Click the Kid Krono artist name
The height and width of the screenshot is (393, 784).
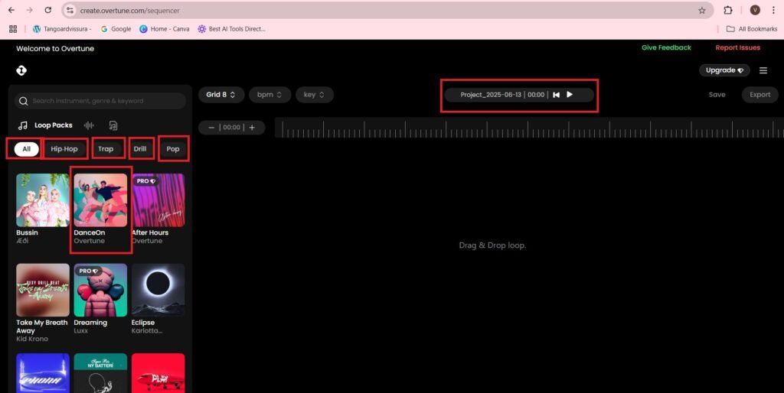(x=32, y=339)
